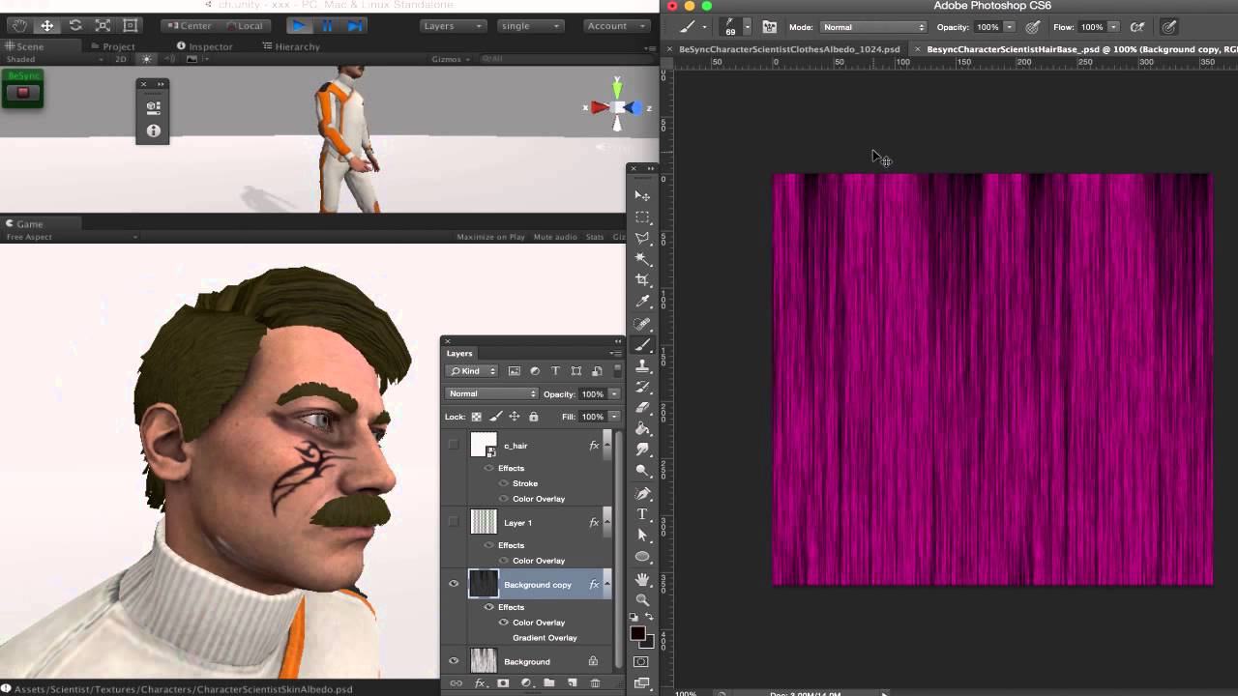
Task: Select the Rectangular Marquee tool
Action: 642,217
